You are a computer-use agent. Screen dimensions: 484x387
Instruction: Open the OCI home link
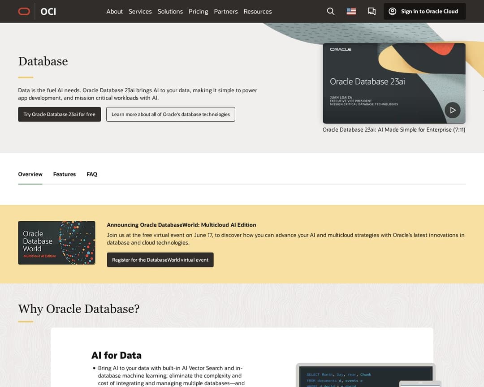point(48,11)
